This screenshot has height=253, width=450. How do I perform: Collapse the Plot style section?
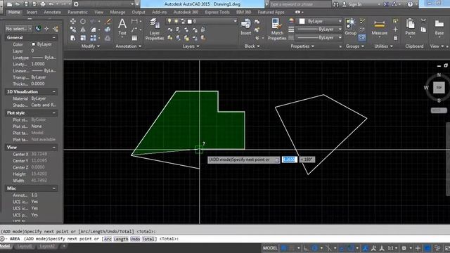coord(54,113)
